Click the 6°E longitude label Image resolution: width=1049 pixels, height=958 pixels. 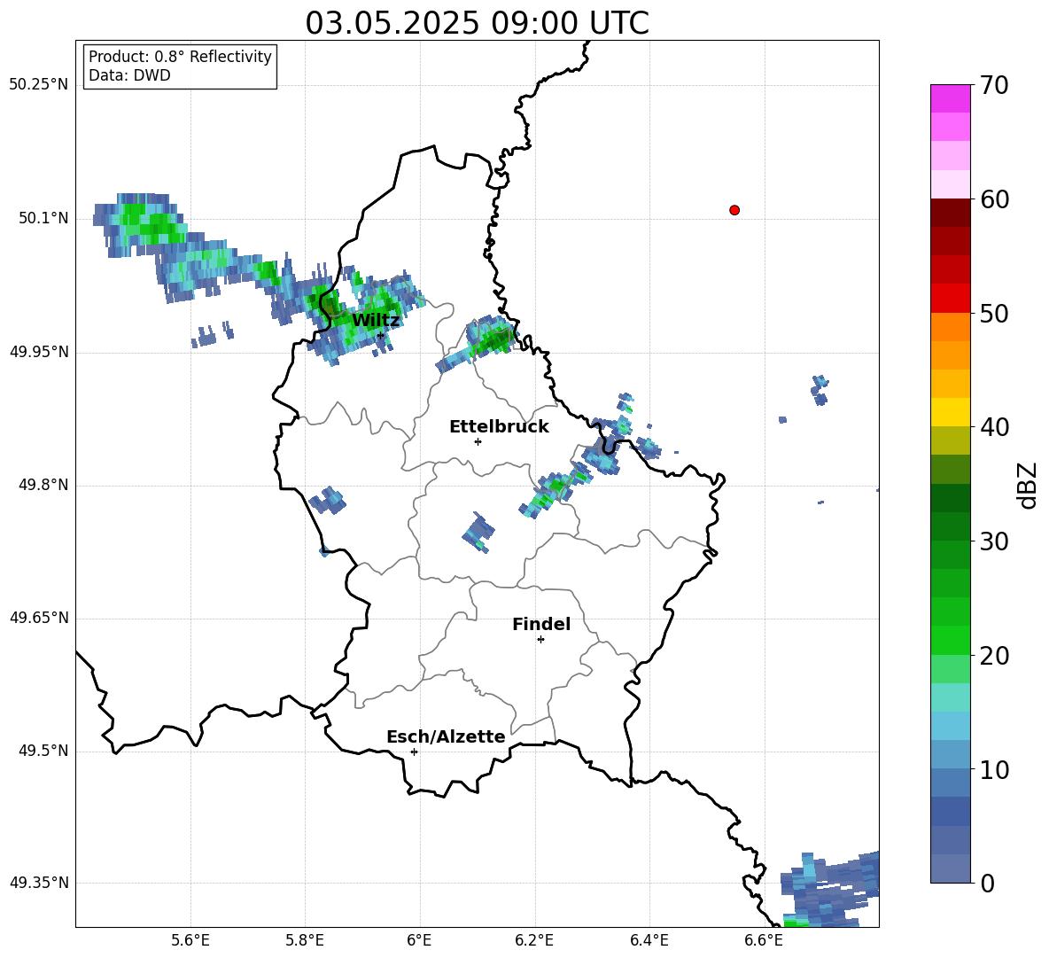[419, 940]
